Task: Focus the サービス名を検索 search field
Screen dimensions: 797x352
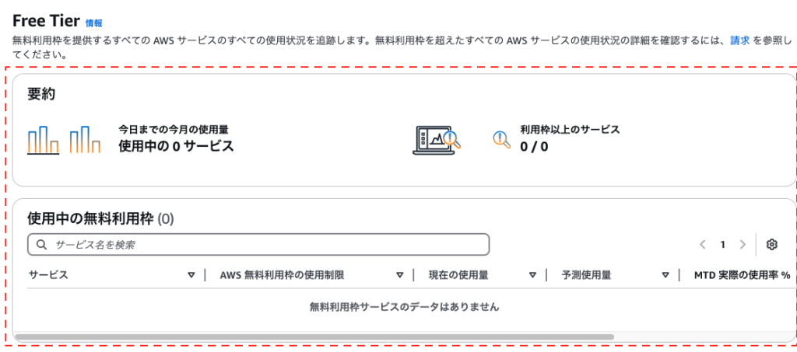Action: click(258, 245)
